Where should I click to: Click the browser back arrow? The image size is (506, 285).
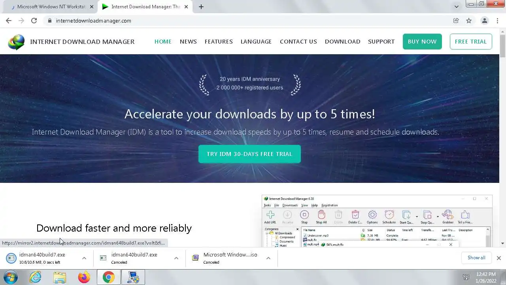point(9,21)
